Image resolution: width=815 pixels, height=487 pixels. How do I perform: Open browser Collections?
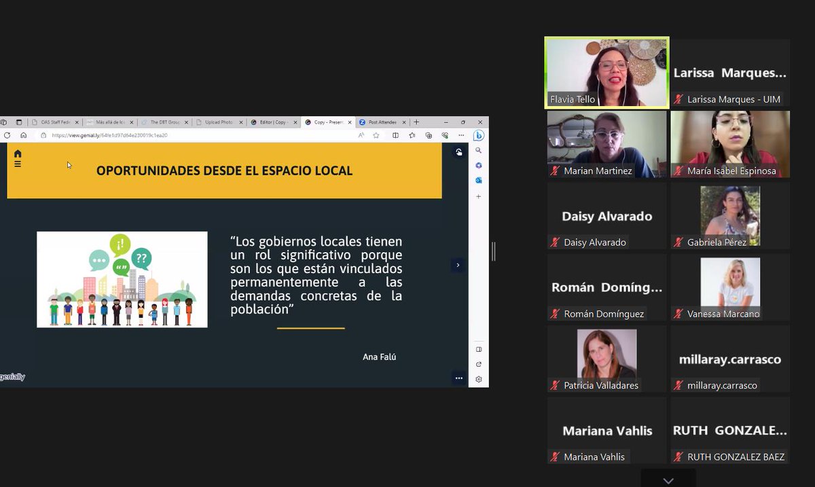click(428, 135)
